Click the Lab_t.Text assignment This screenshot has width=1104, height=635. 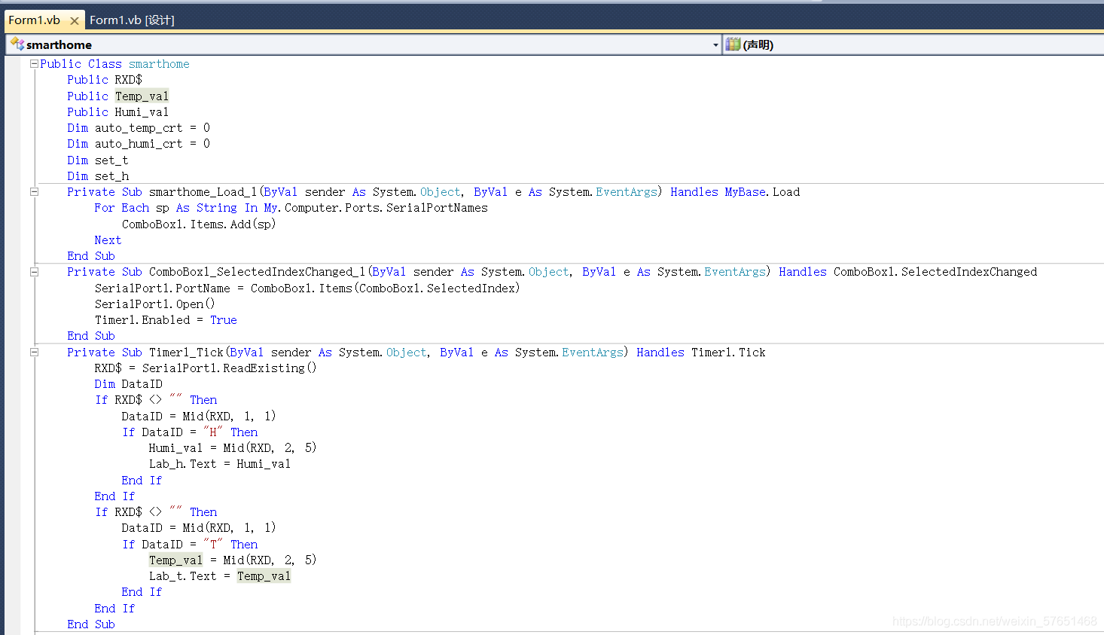coord(220,576)
